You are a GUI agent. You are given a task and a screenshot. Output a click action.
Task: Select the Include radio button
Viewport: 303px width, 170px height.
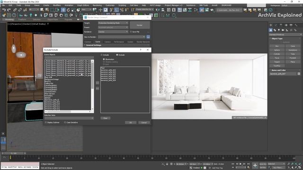(102, 55)
